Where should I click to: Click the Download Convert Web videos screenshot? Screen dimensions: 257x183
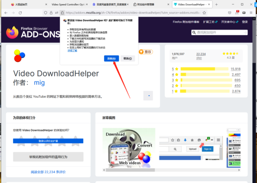(129, 148)
